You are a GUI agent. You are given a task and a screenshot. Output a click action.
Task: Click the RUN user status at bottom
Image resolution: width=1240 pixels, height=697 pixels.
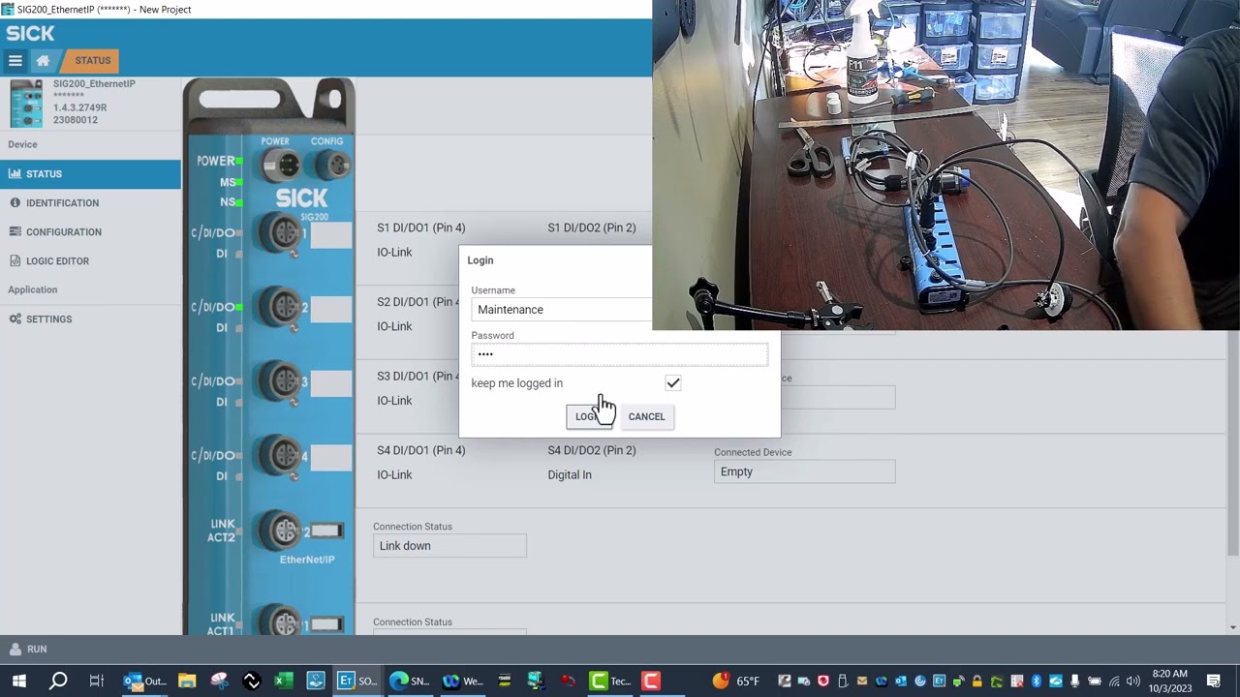pyautogui.click(x=28, y=649)
